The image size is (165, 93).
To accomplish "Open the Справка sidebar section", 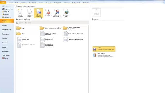I will pyautogui.click(x=5, y=43).
